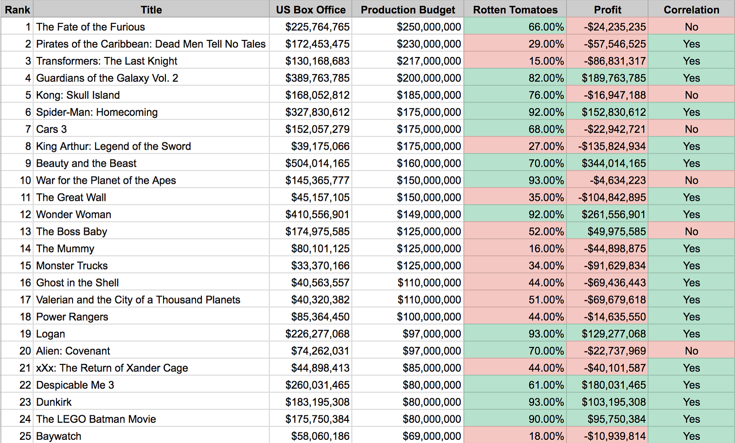
Task: Select the Rotten Tomatoes column header
Action: (x=515, y=9)
